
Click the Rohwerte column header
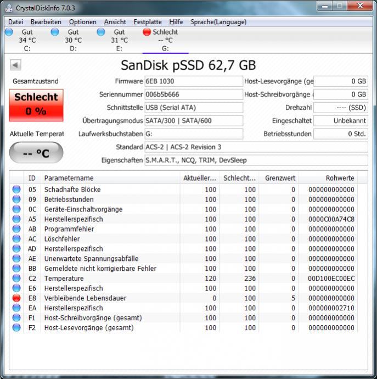tap(328, 178)
